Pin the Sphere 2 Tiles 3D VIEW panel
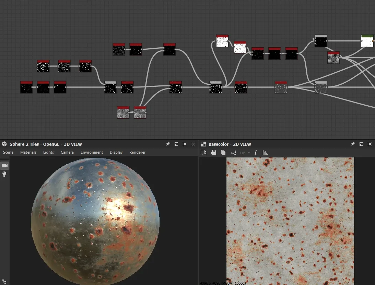This screenshot has height=285, width=375. (168, 144)
